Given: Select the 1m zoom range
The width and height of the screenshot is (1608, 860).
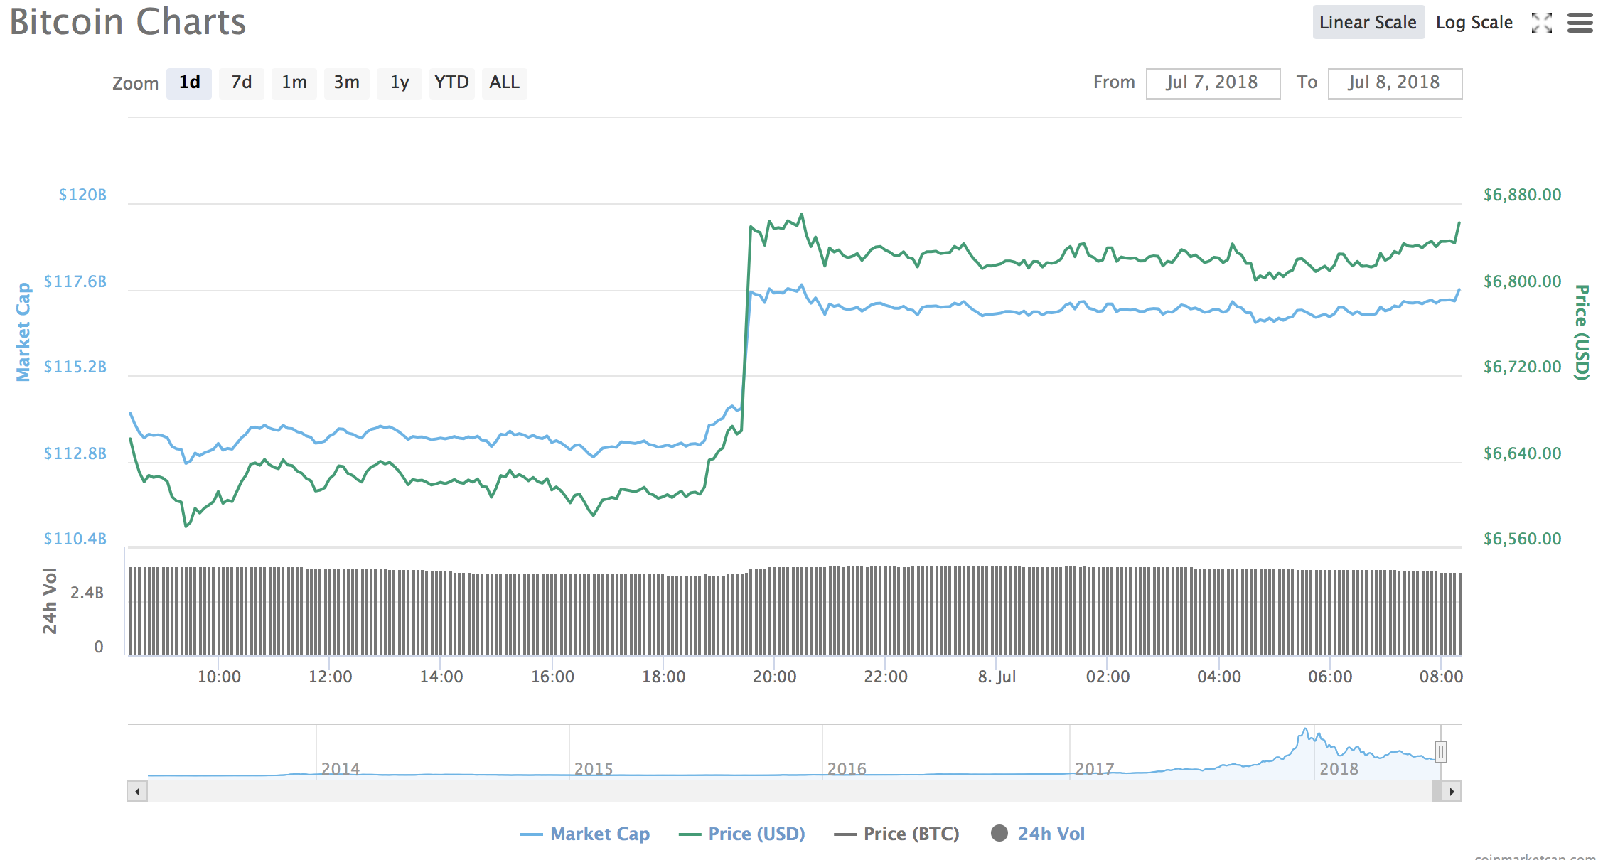Looking at the screenshot, I should coord(294,82).
